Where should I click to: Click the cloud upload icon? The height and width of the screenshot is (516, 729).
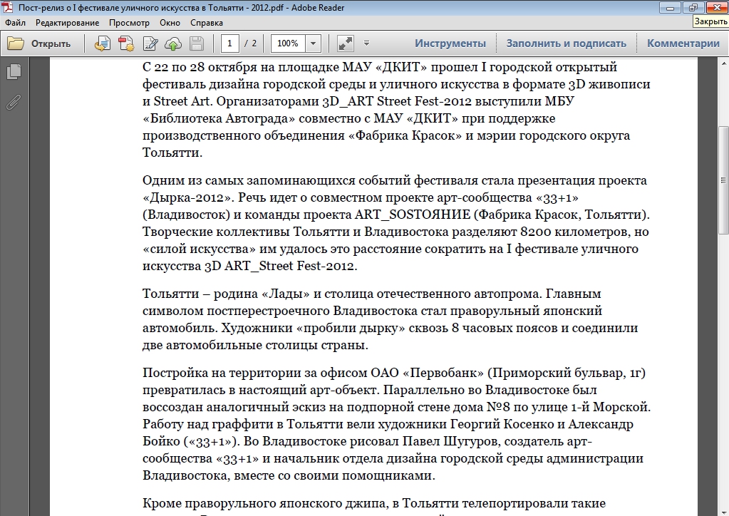pyautogui.click(x=173, y=43)
